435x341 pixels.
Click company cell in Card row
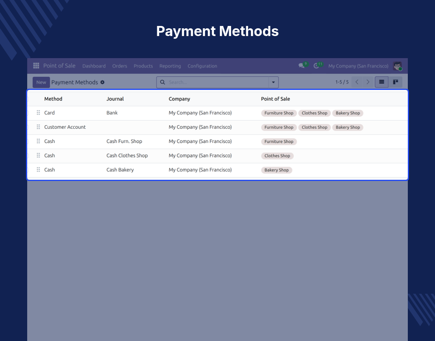click(x=200, y=113)
